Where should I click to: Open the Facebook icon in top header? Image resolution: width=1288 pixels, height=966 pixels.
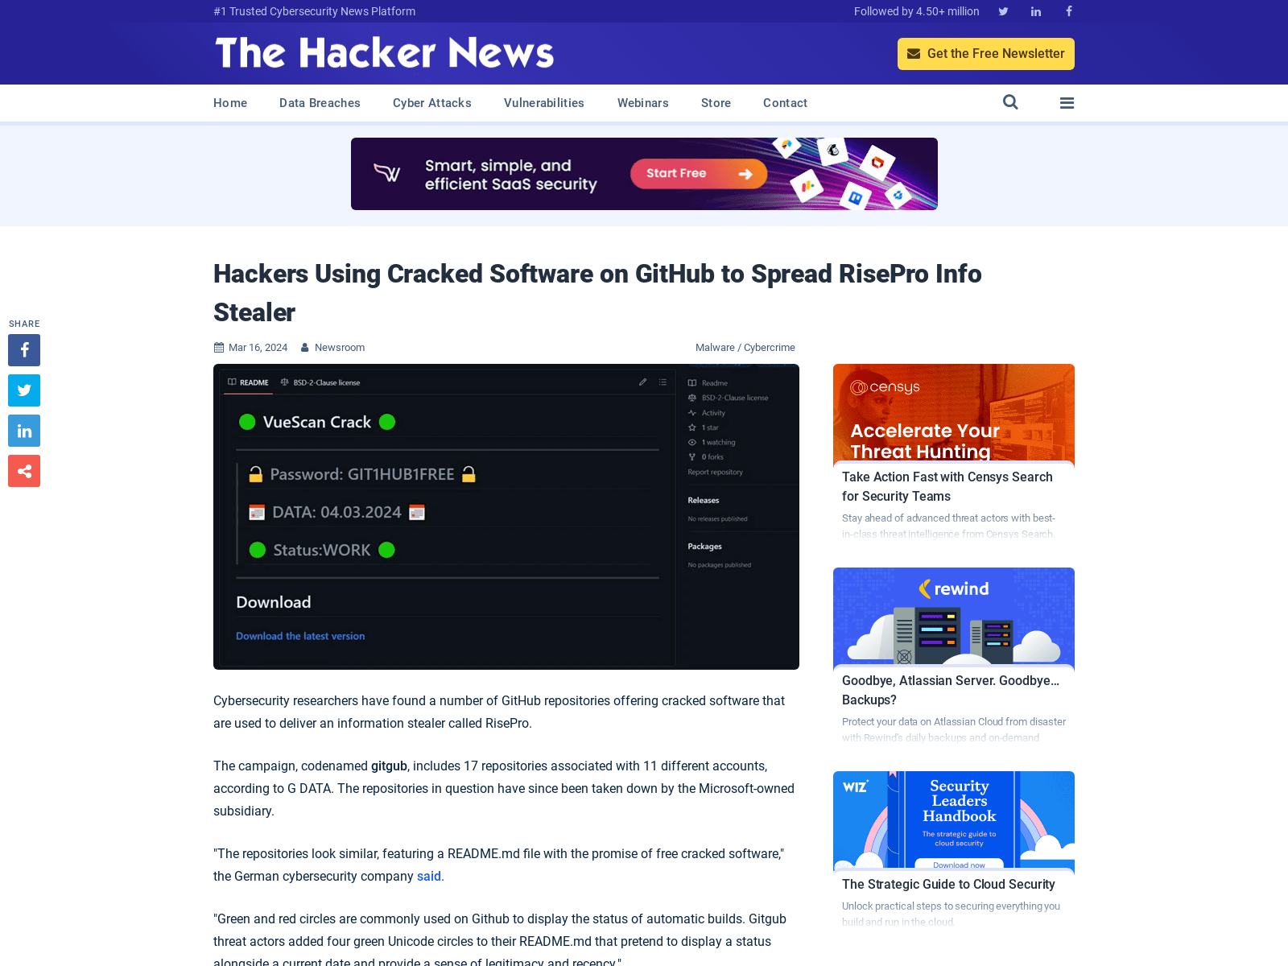pos(1069,11)
